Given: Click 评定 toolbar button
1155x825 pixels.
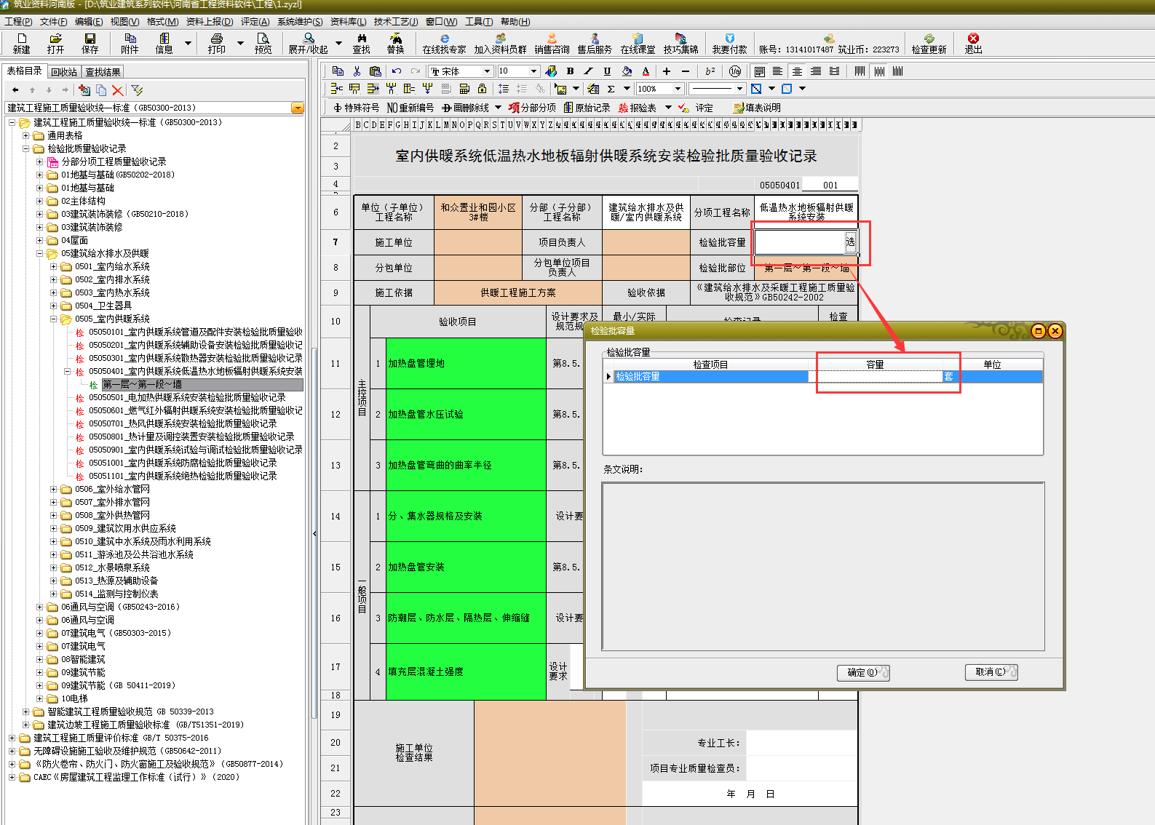Looking at the screenshot, I should [696, 108].
